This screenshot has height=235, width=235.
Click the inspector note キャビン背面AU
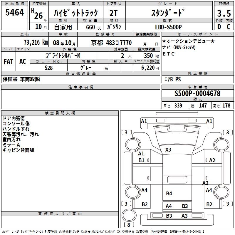tap(18, 150)
